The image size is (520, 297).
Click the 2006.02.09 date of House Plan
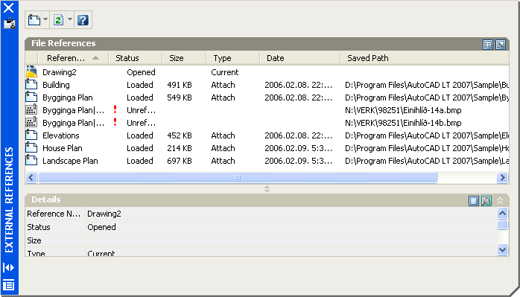pos(298,148)
